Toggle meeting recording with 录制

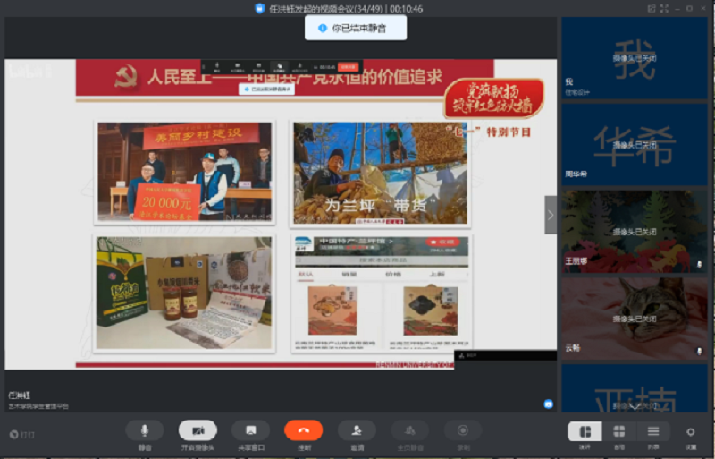pos(463,430)
